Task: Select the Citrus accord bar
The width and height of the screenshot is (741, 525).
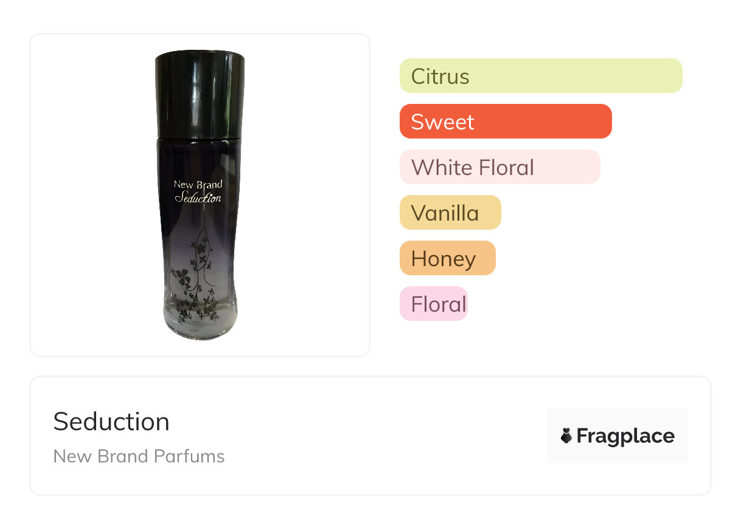Action: pos(540,76)
